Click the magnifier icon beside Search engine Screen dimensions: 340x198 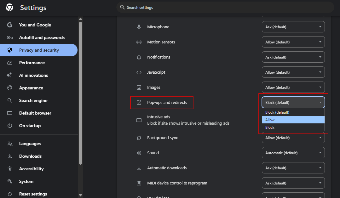coord(9,100)
